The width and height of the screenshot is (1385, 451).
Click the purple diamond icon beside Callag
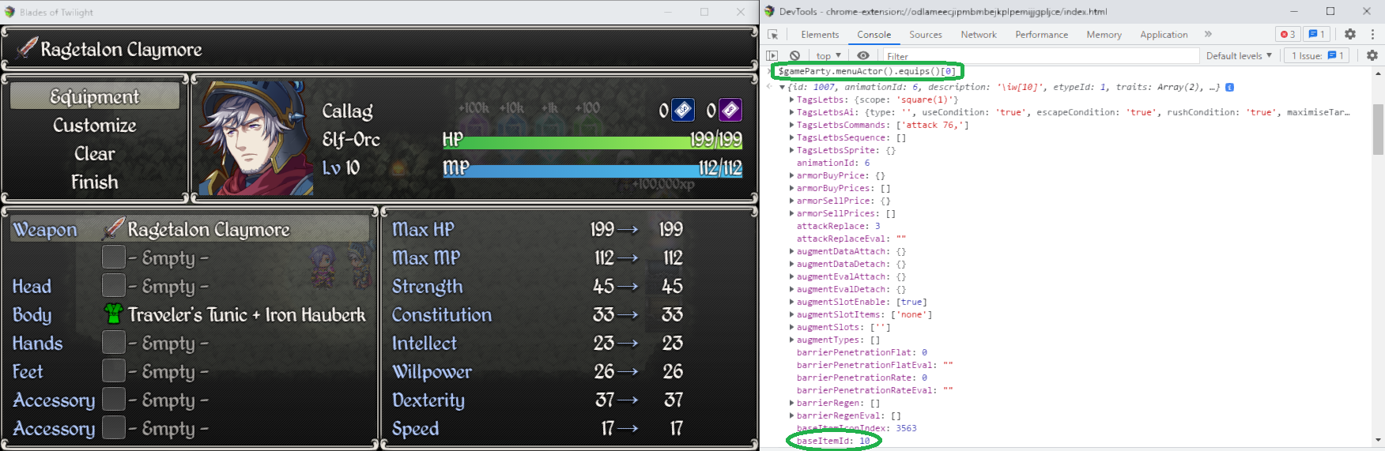pos(730,111)
